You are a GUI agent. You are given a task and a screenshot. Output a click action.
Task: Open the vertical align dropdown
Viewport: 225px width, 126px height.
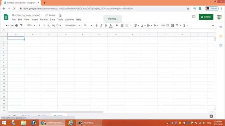click(x=143, y=26)
